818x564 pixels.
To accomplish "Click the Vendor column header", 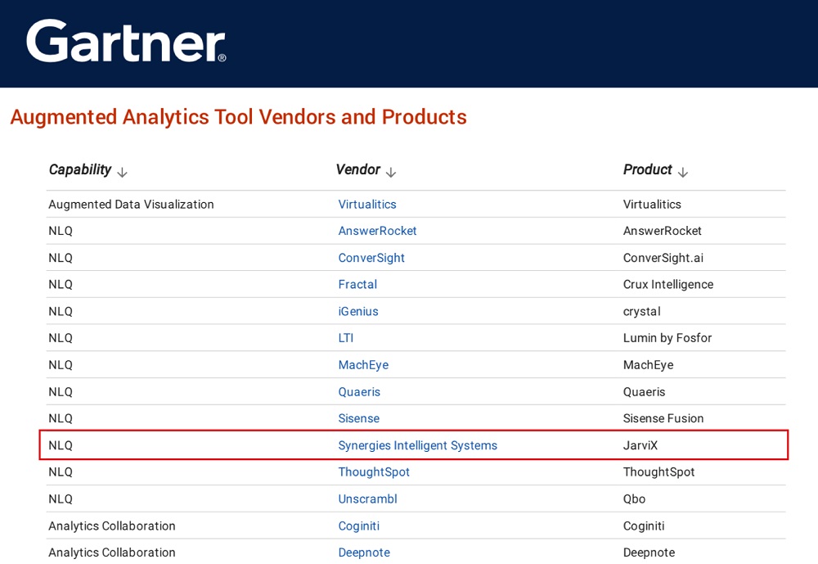I will click(358, 170).
